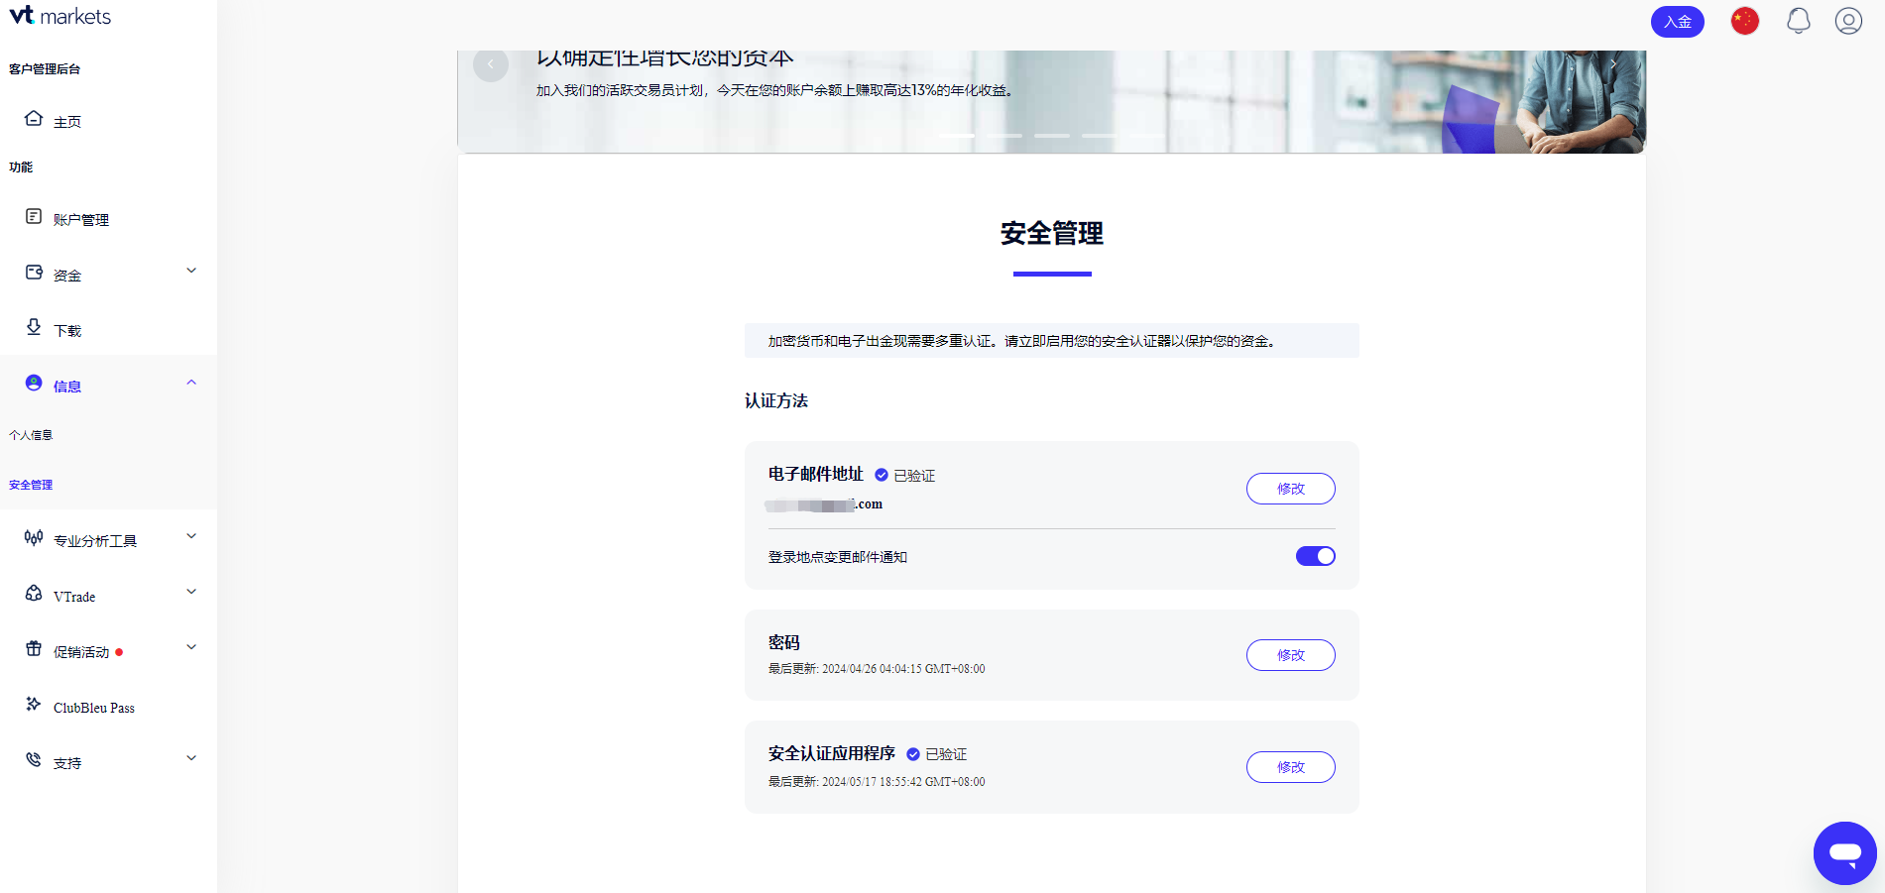Click 修改 button for 密码
This screenshot has height=893, width=1885.
pyautogui.click(x=1290, y=655)
